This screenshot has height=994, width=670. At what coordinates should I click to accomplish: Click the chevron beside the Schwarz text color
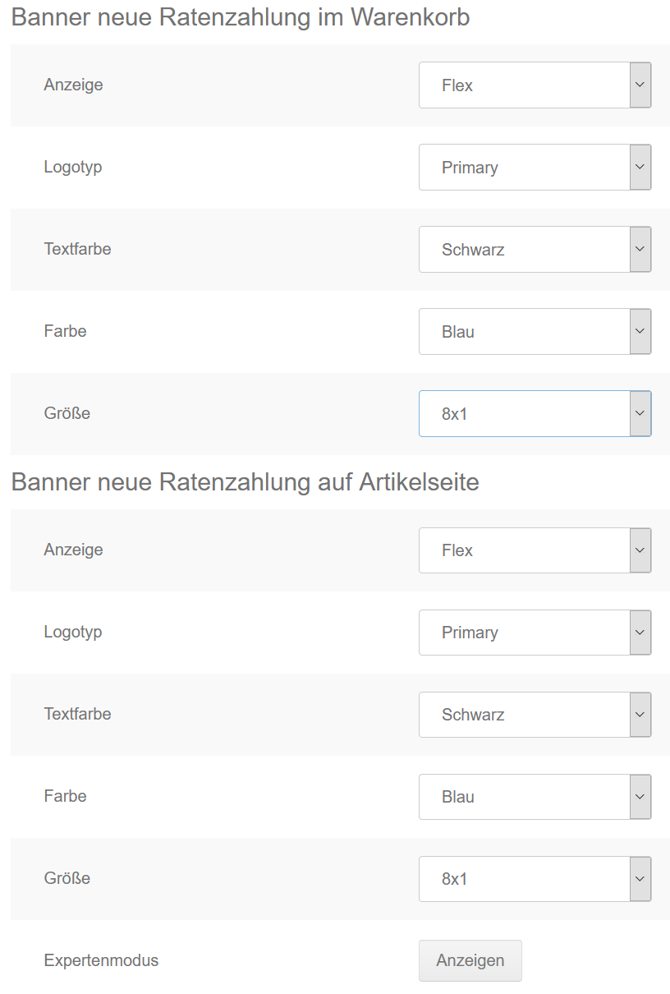[x=640, y=249]
